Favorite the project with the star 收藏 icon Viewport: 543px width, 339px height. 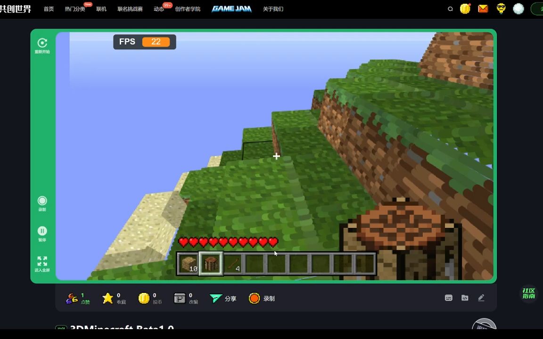pos(107,298)
